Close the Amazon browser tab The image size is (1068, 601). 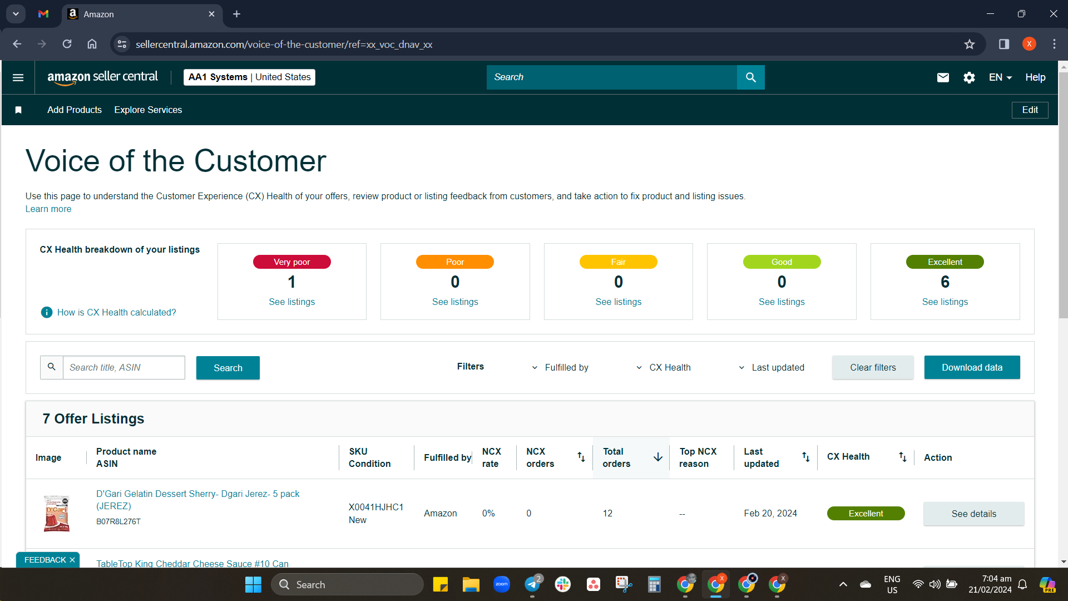[x=212, y=14]
